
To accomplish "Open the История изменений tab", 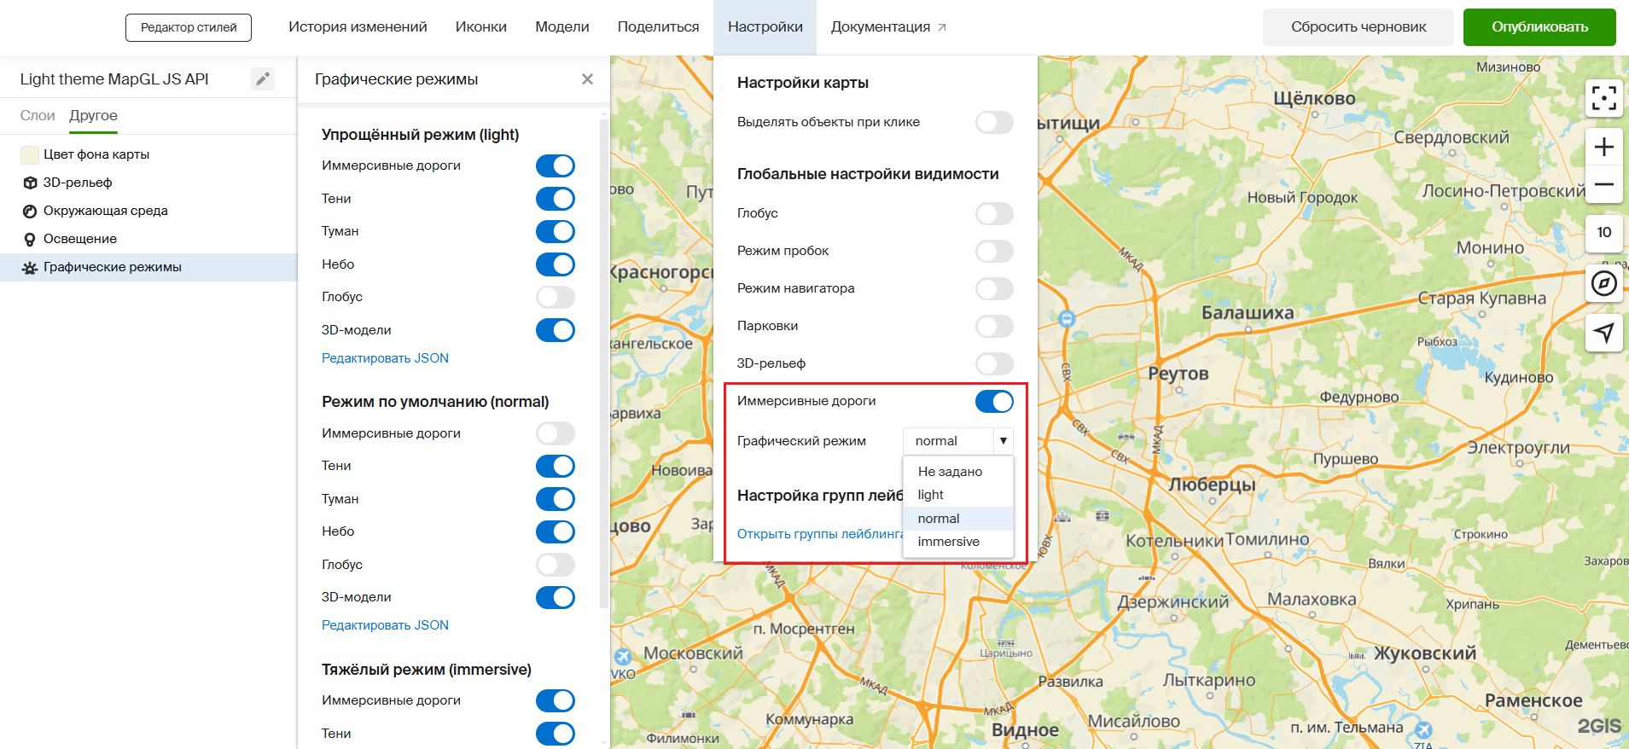I will (358, 27).
